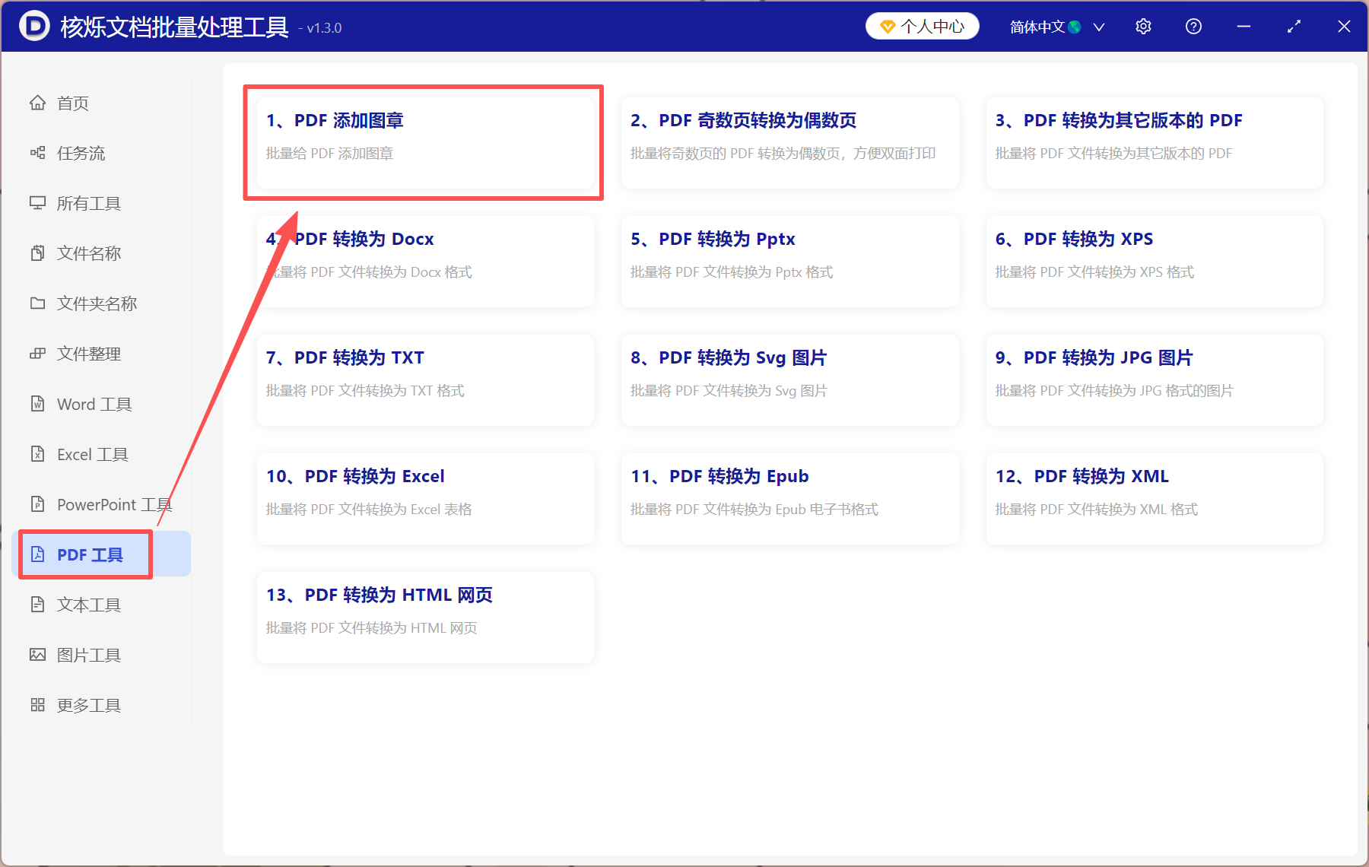Open 所有工具 from the sidebar
This screenshot has width=1369, height=867.
tap(38, 203)
